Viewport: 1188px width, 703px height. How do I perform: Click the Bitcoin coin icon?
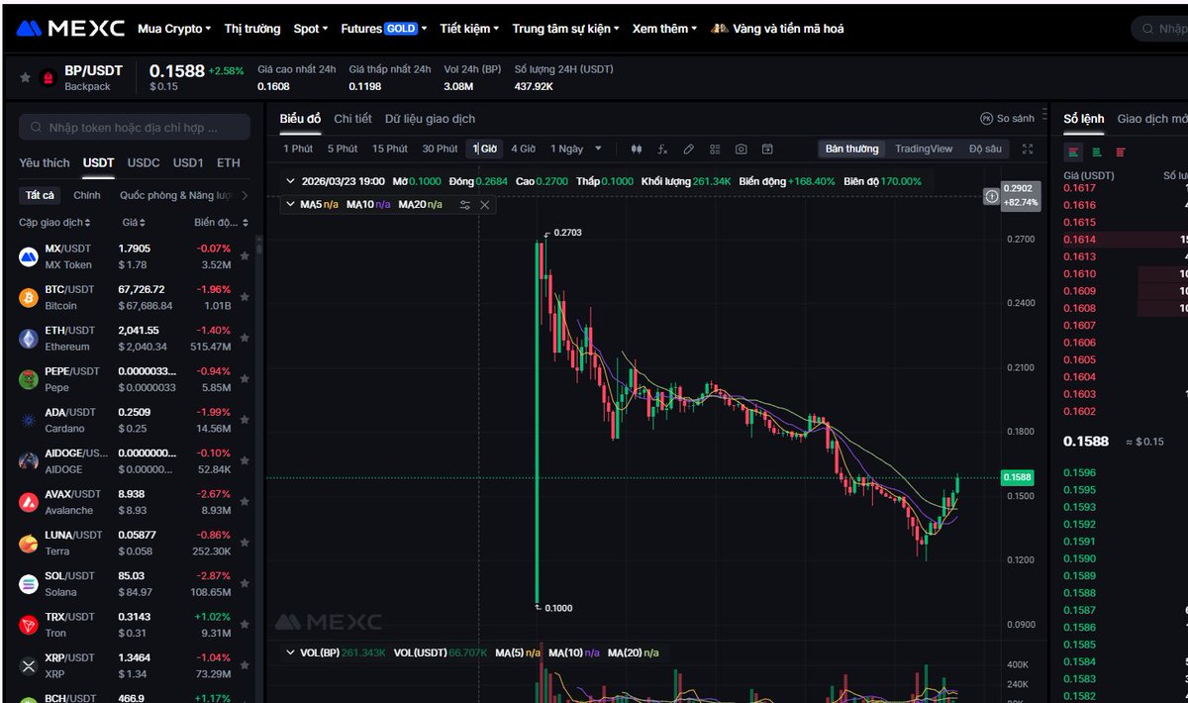point(29,297)
